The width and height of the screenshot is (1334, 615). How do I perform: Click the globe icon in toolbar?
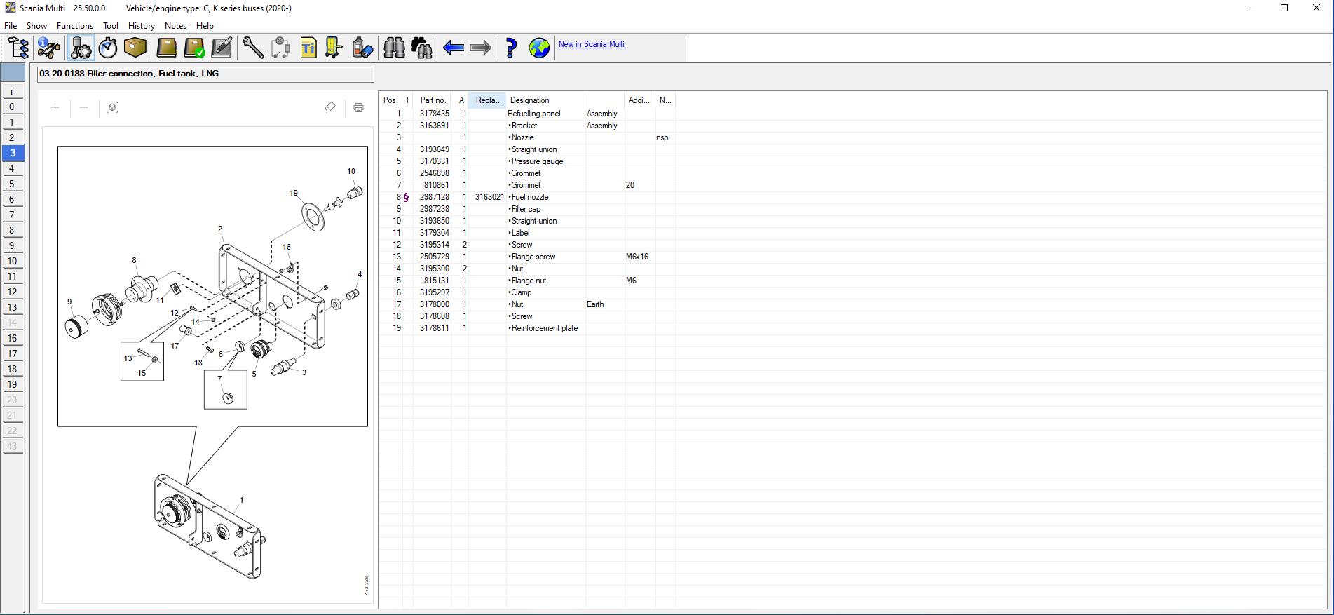pos(539,48)
